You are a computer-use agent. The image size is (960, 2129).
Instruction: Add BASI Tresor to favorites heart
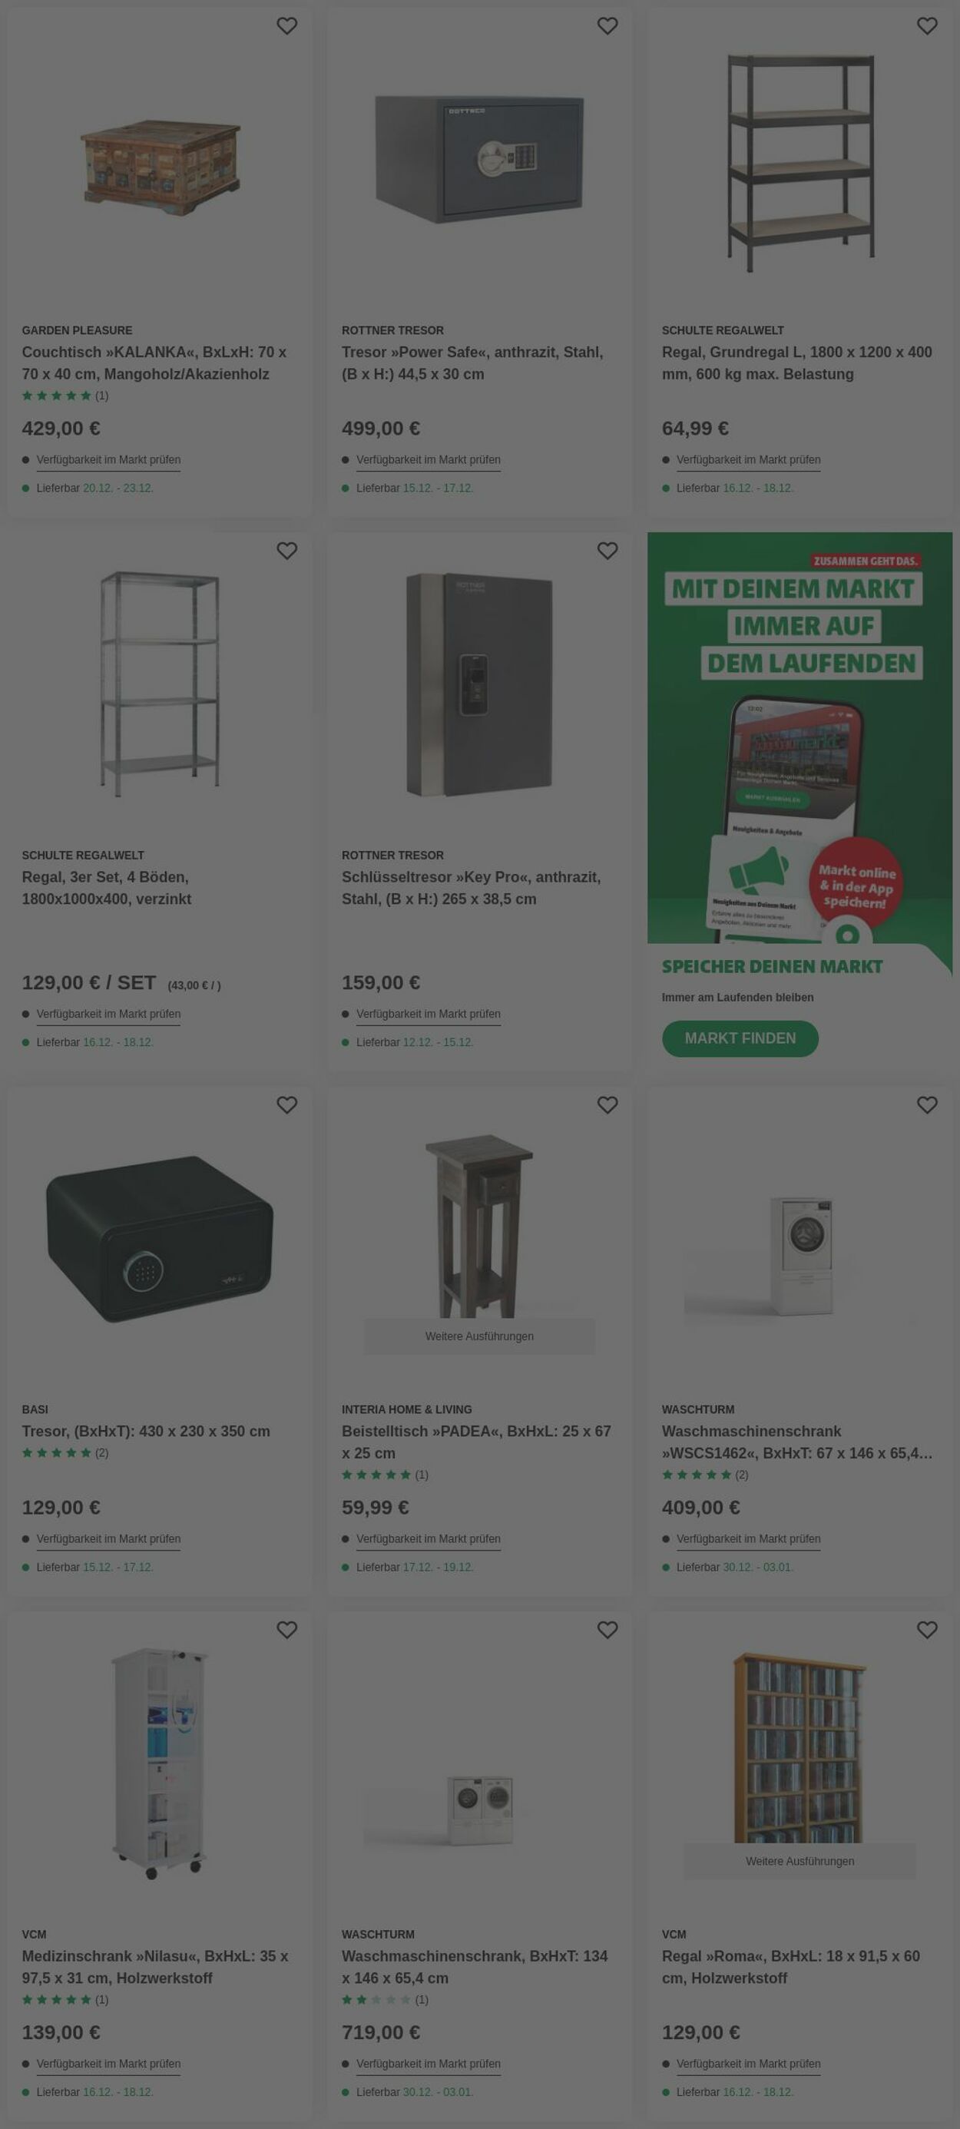[286, 1105]
